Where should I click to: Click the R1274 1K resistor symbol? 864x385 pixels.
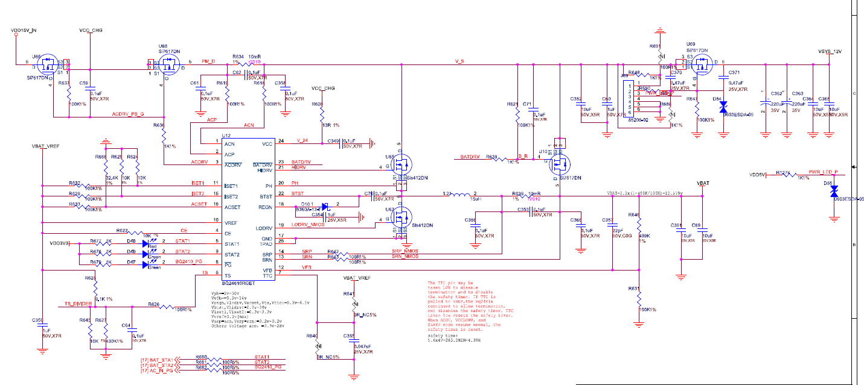[x=789, y=174]
